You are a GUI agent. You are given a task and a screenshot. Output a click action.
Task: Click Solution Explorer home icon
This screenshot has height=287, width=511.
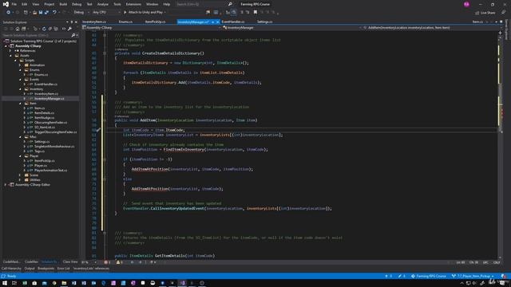point(18,29)
